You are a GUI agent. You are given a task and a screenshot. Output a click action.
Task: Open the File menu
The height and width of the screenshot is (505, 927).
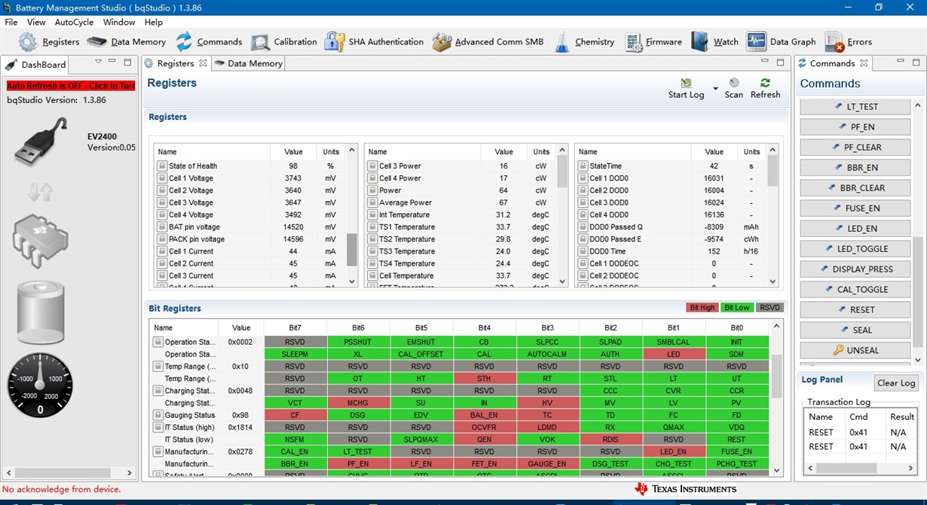point(11,23)
